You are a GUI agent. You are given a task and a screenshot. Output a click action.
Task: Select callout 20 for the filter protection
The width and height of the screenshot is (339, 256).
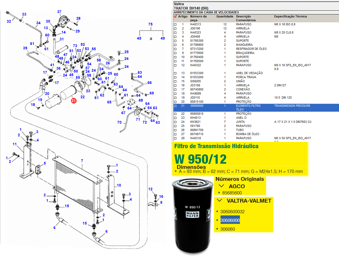(x=47, y=94)
